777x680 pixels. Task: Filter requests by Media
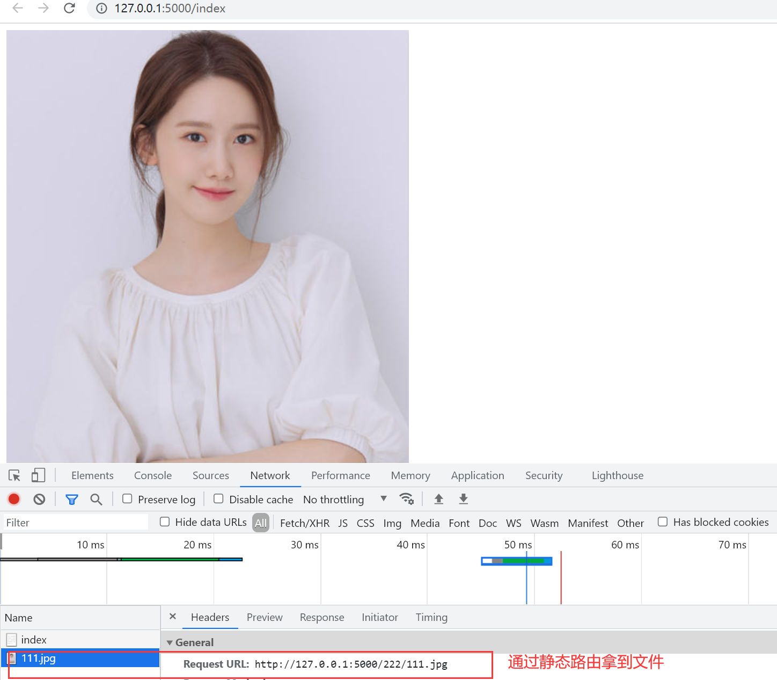pyautogui.click(x=425, y=523)
